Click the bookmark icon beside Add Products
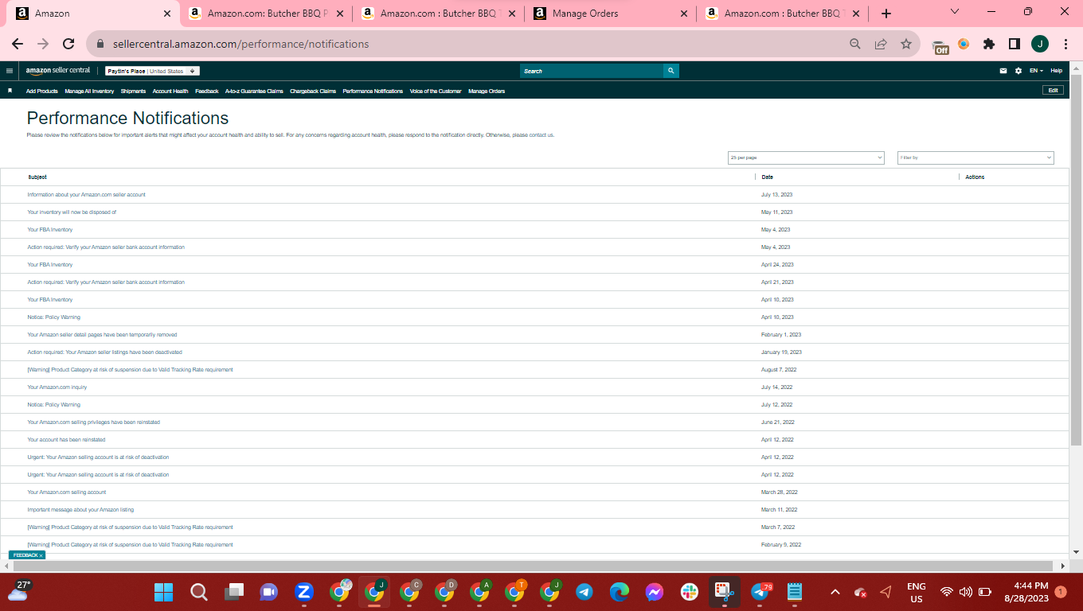The image size is (1083, 611). 10,91
